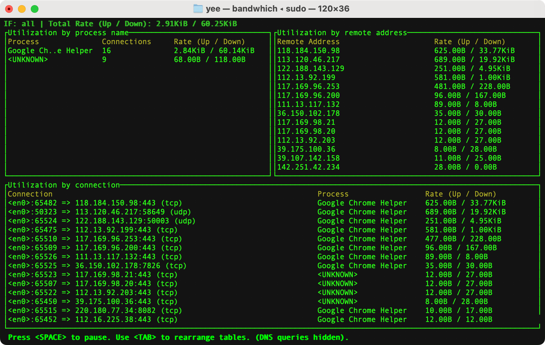
Task: Click the <UNKNOWN> process row with 9 connections
Action: point(127,60)
